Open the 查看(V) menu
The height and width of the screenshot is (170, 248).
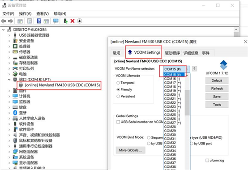(43, 14)
